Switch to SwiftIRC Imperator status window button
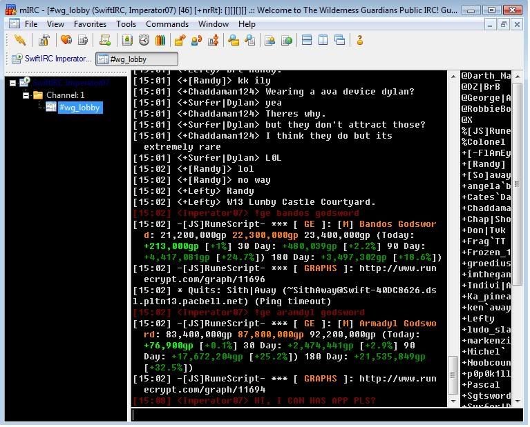 (51, 59)
